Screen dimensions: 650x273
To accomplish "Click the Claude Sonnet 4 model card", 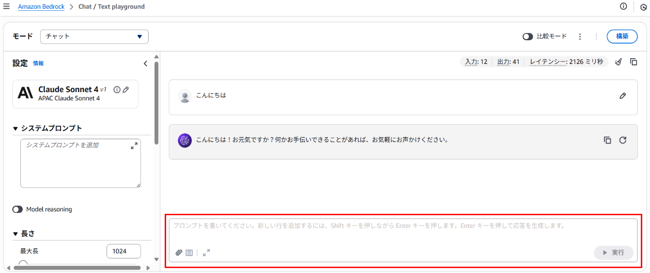I will click(75, 94).
